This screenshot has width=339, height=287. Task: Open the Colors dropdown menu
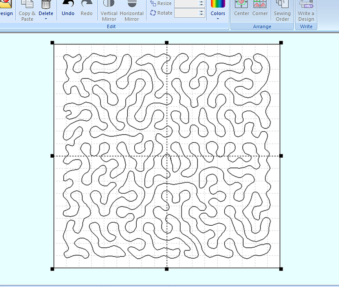tap(218, 19)
